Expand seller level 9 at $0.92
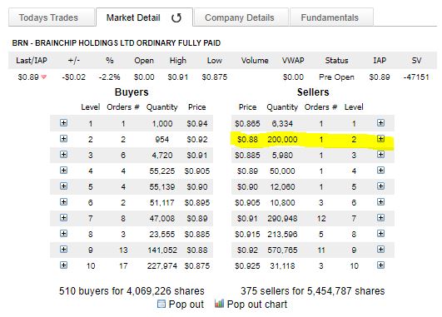This screenshot has height=317, width=442. point(381,250)
